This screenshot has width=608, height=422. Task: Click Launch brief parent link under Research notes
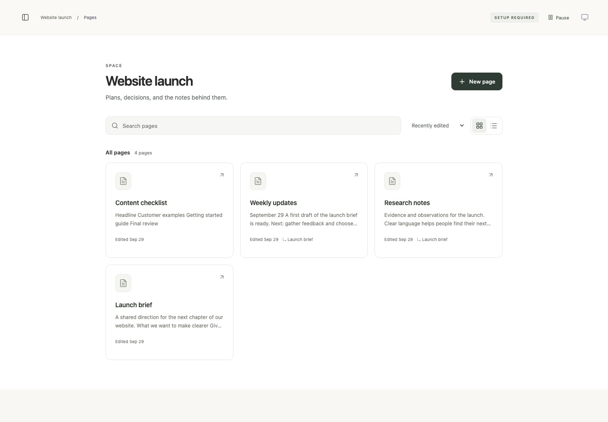tap(432, 240)
